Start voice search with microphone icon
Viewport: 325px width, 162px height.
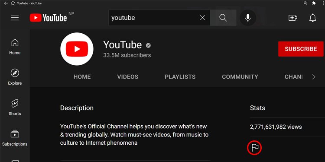tap(248, 18)
